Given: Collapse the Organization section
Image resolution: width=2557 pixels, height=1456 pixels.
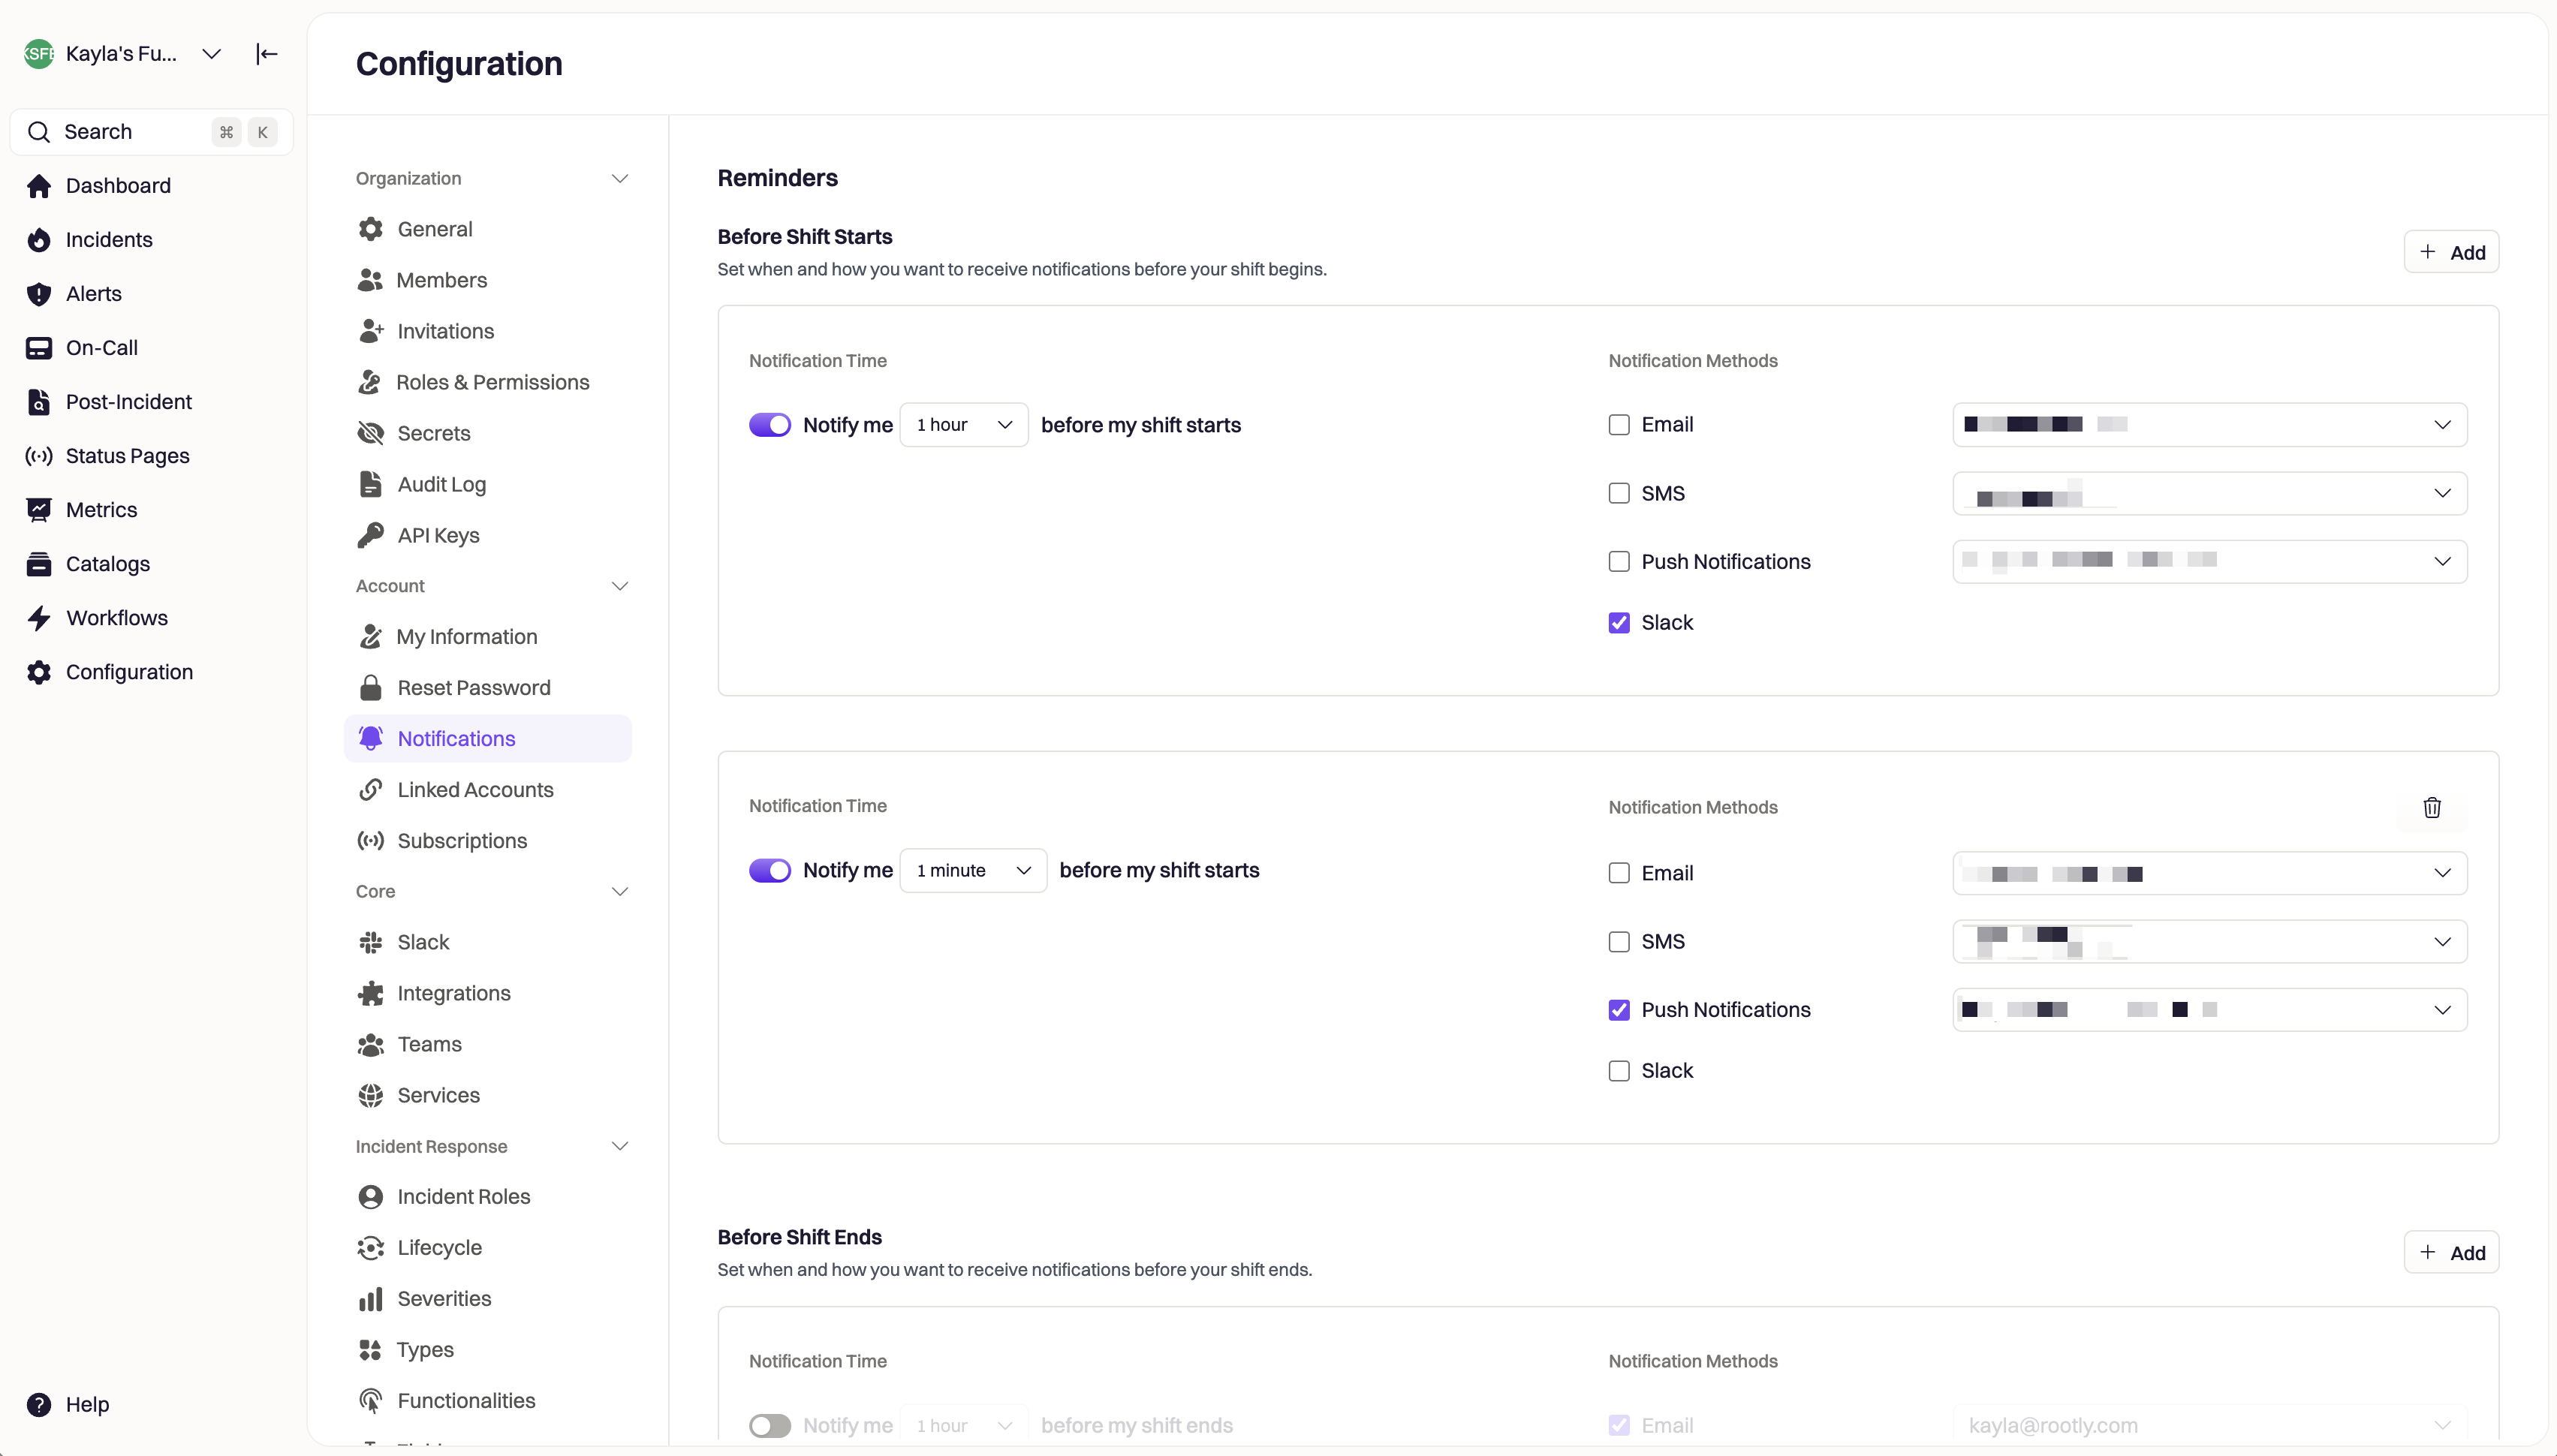Looking at the screenshot, I should pyautogui.click(x=619, y=179).
